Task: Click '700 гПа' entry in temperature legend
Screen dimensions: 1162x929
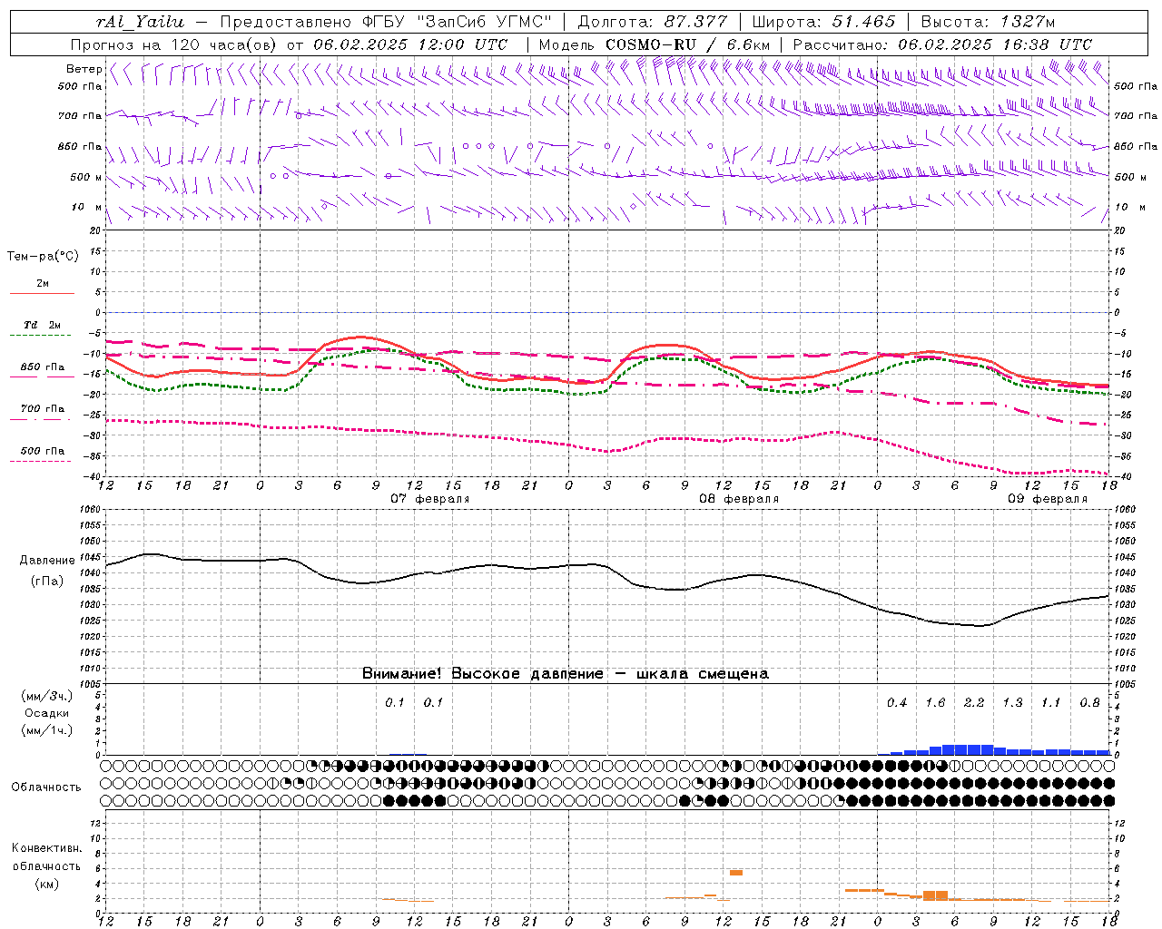Action: (x=43, y=409)
